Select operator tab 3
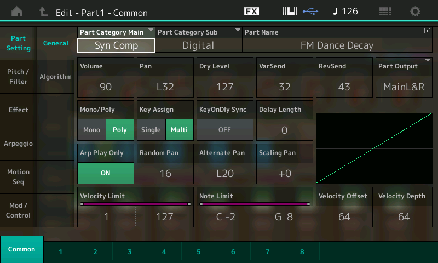 click(130, 252)
